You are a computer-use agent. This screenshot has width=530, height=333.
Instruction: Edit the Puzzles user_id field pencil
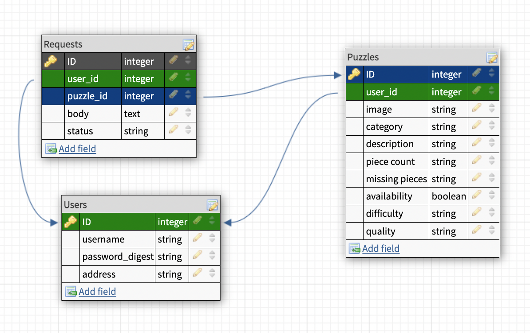[477, 90]
